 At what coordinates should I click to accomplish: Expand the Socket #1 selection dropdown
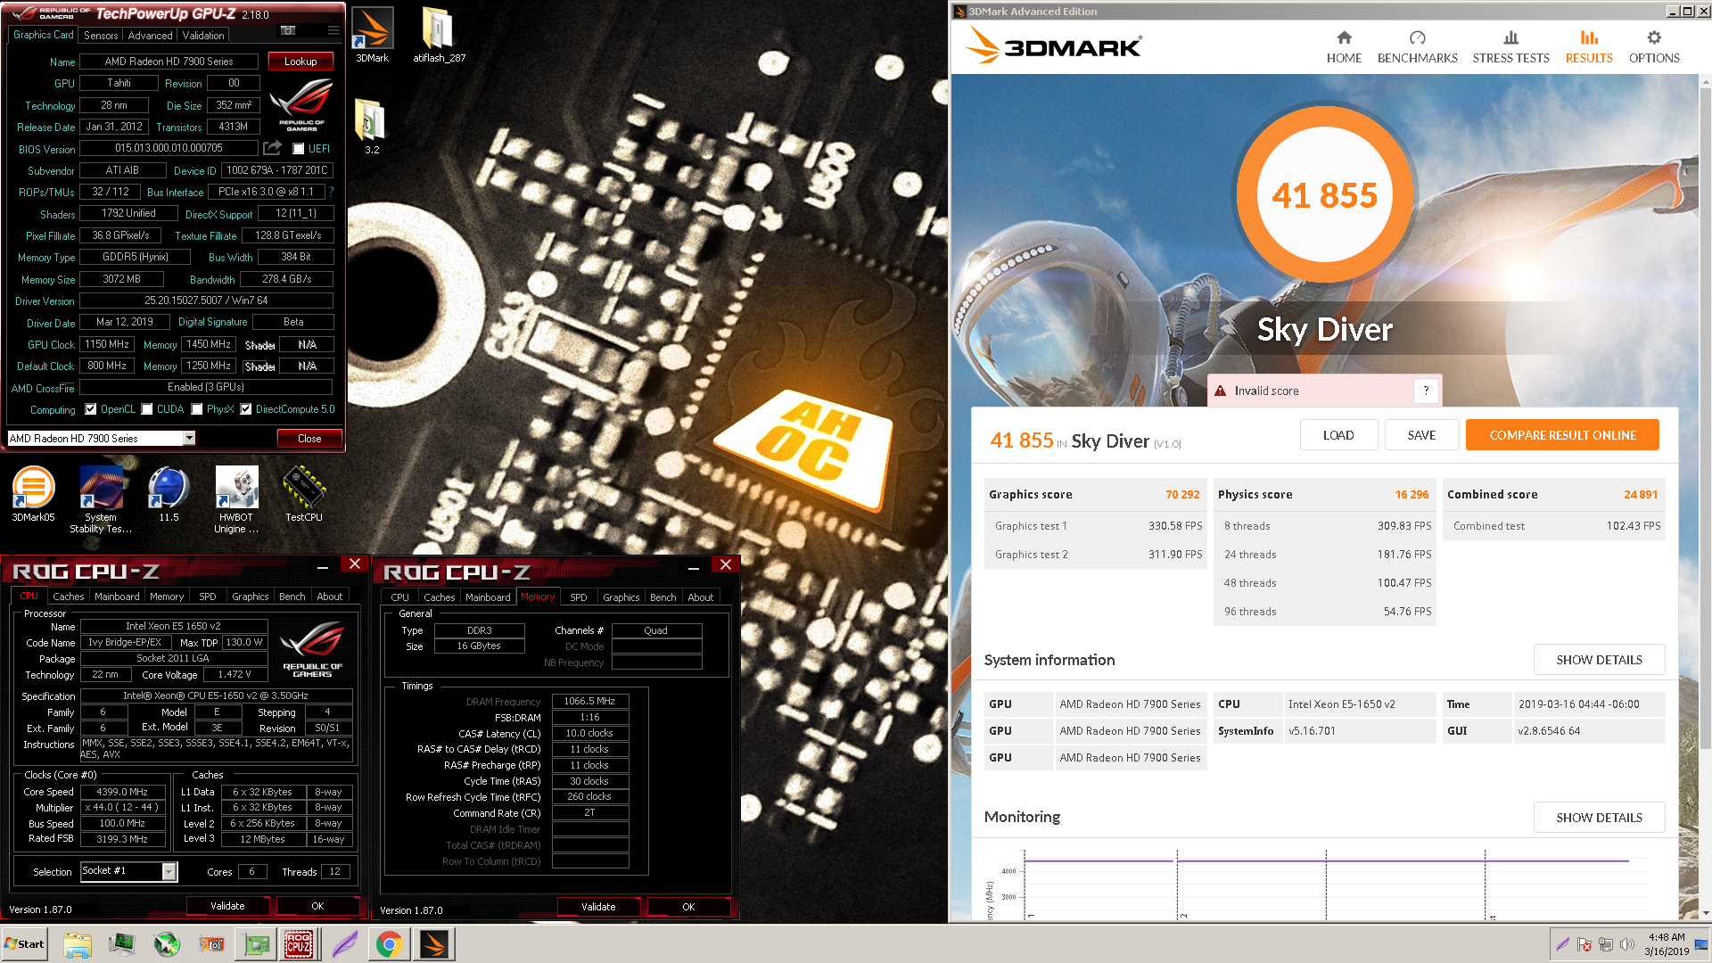point(169,872)
